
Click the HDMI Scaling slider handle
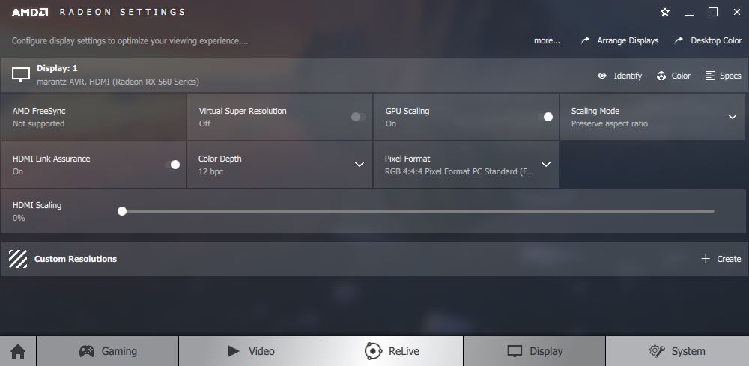click(x=122, y=211)
